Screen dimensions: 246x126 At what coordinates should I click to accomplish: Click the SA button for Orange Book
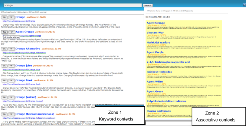4,81
